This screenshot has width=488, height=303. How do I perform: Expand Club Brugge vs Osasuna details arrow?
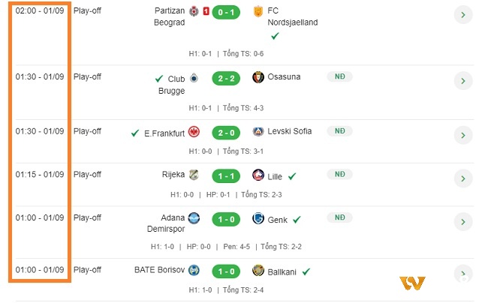pyautogui.click(x=463, y=81)
